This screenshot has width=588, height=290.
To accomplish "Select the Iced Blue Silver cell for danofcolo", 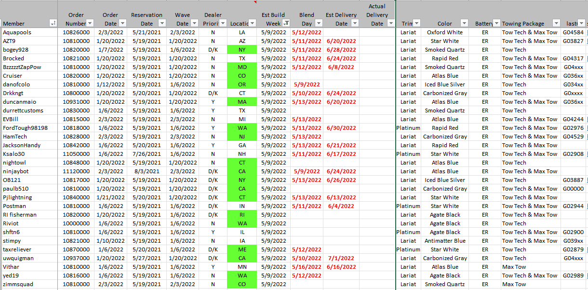I will (x=444, y=84).
